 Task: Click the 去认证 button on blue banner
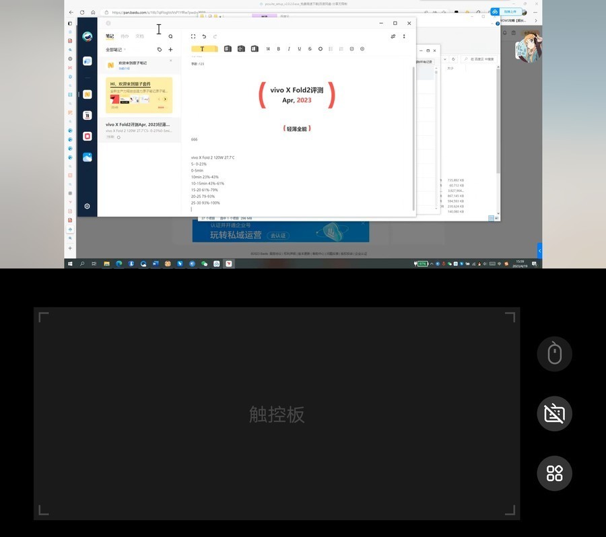(x=278, y=236)
